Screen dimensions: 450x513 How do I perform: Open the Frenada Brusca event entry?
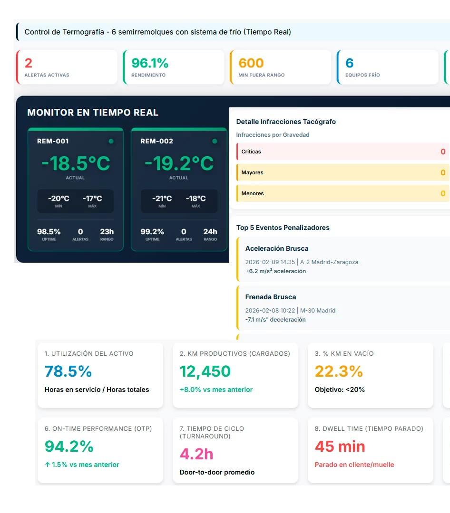(343, 308)
